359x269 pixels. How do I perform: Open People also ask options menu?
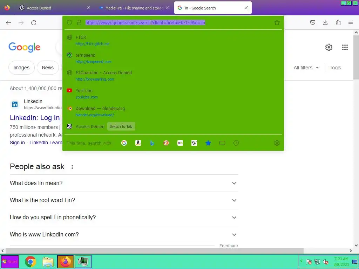tap(72, 167)
